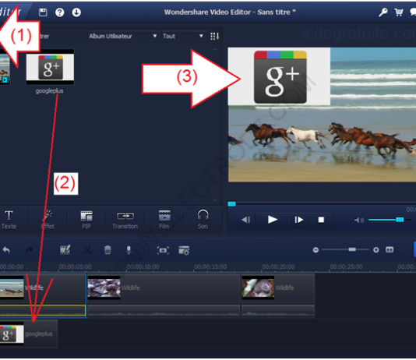Redo the last action
The width and height of the screenshot is (416, 360).
point(30,250)
